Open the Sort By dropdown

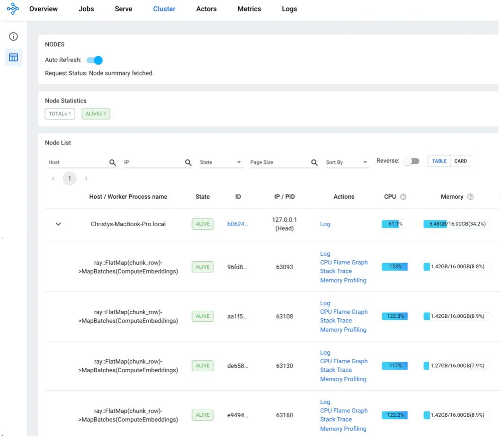[347, 162]
